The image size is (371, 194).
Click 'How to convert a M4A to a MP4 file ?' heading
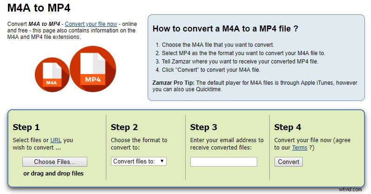point(225,29)
